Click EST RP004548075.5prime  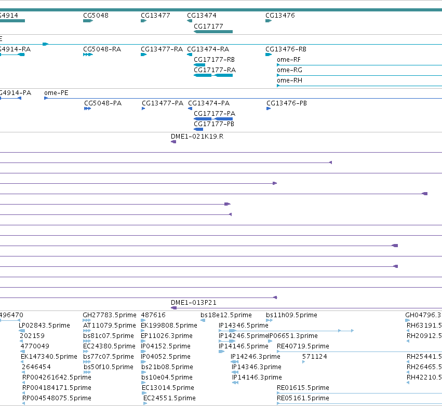pyautogui.click(x=57, y=398)
